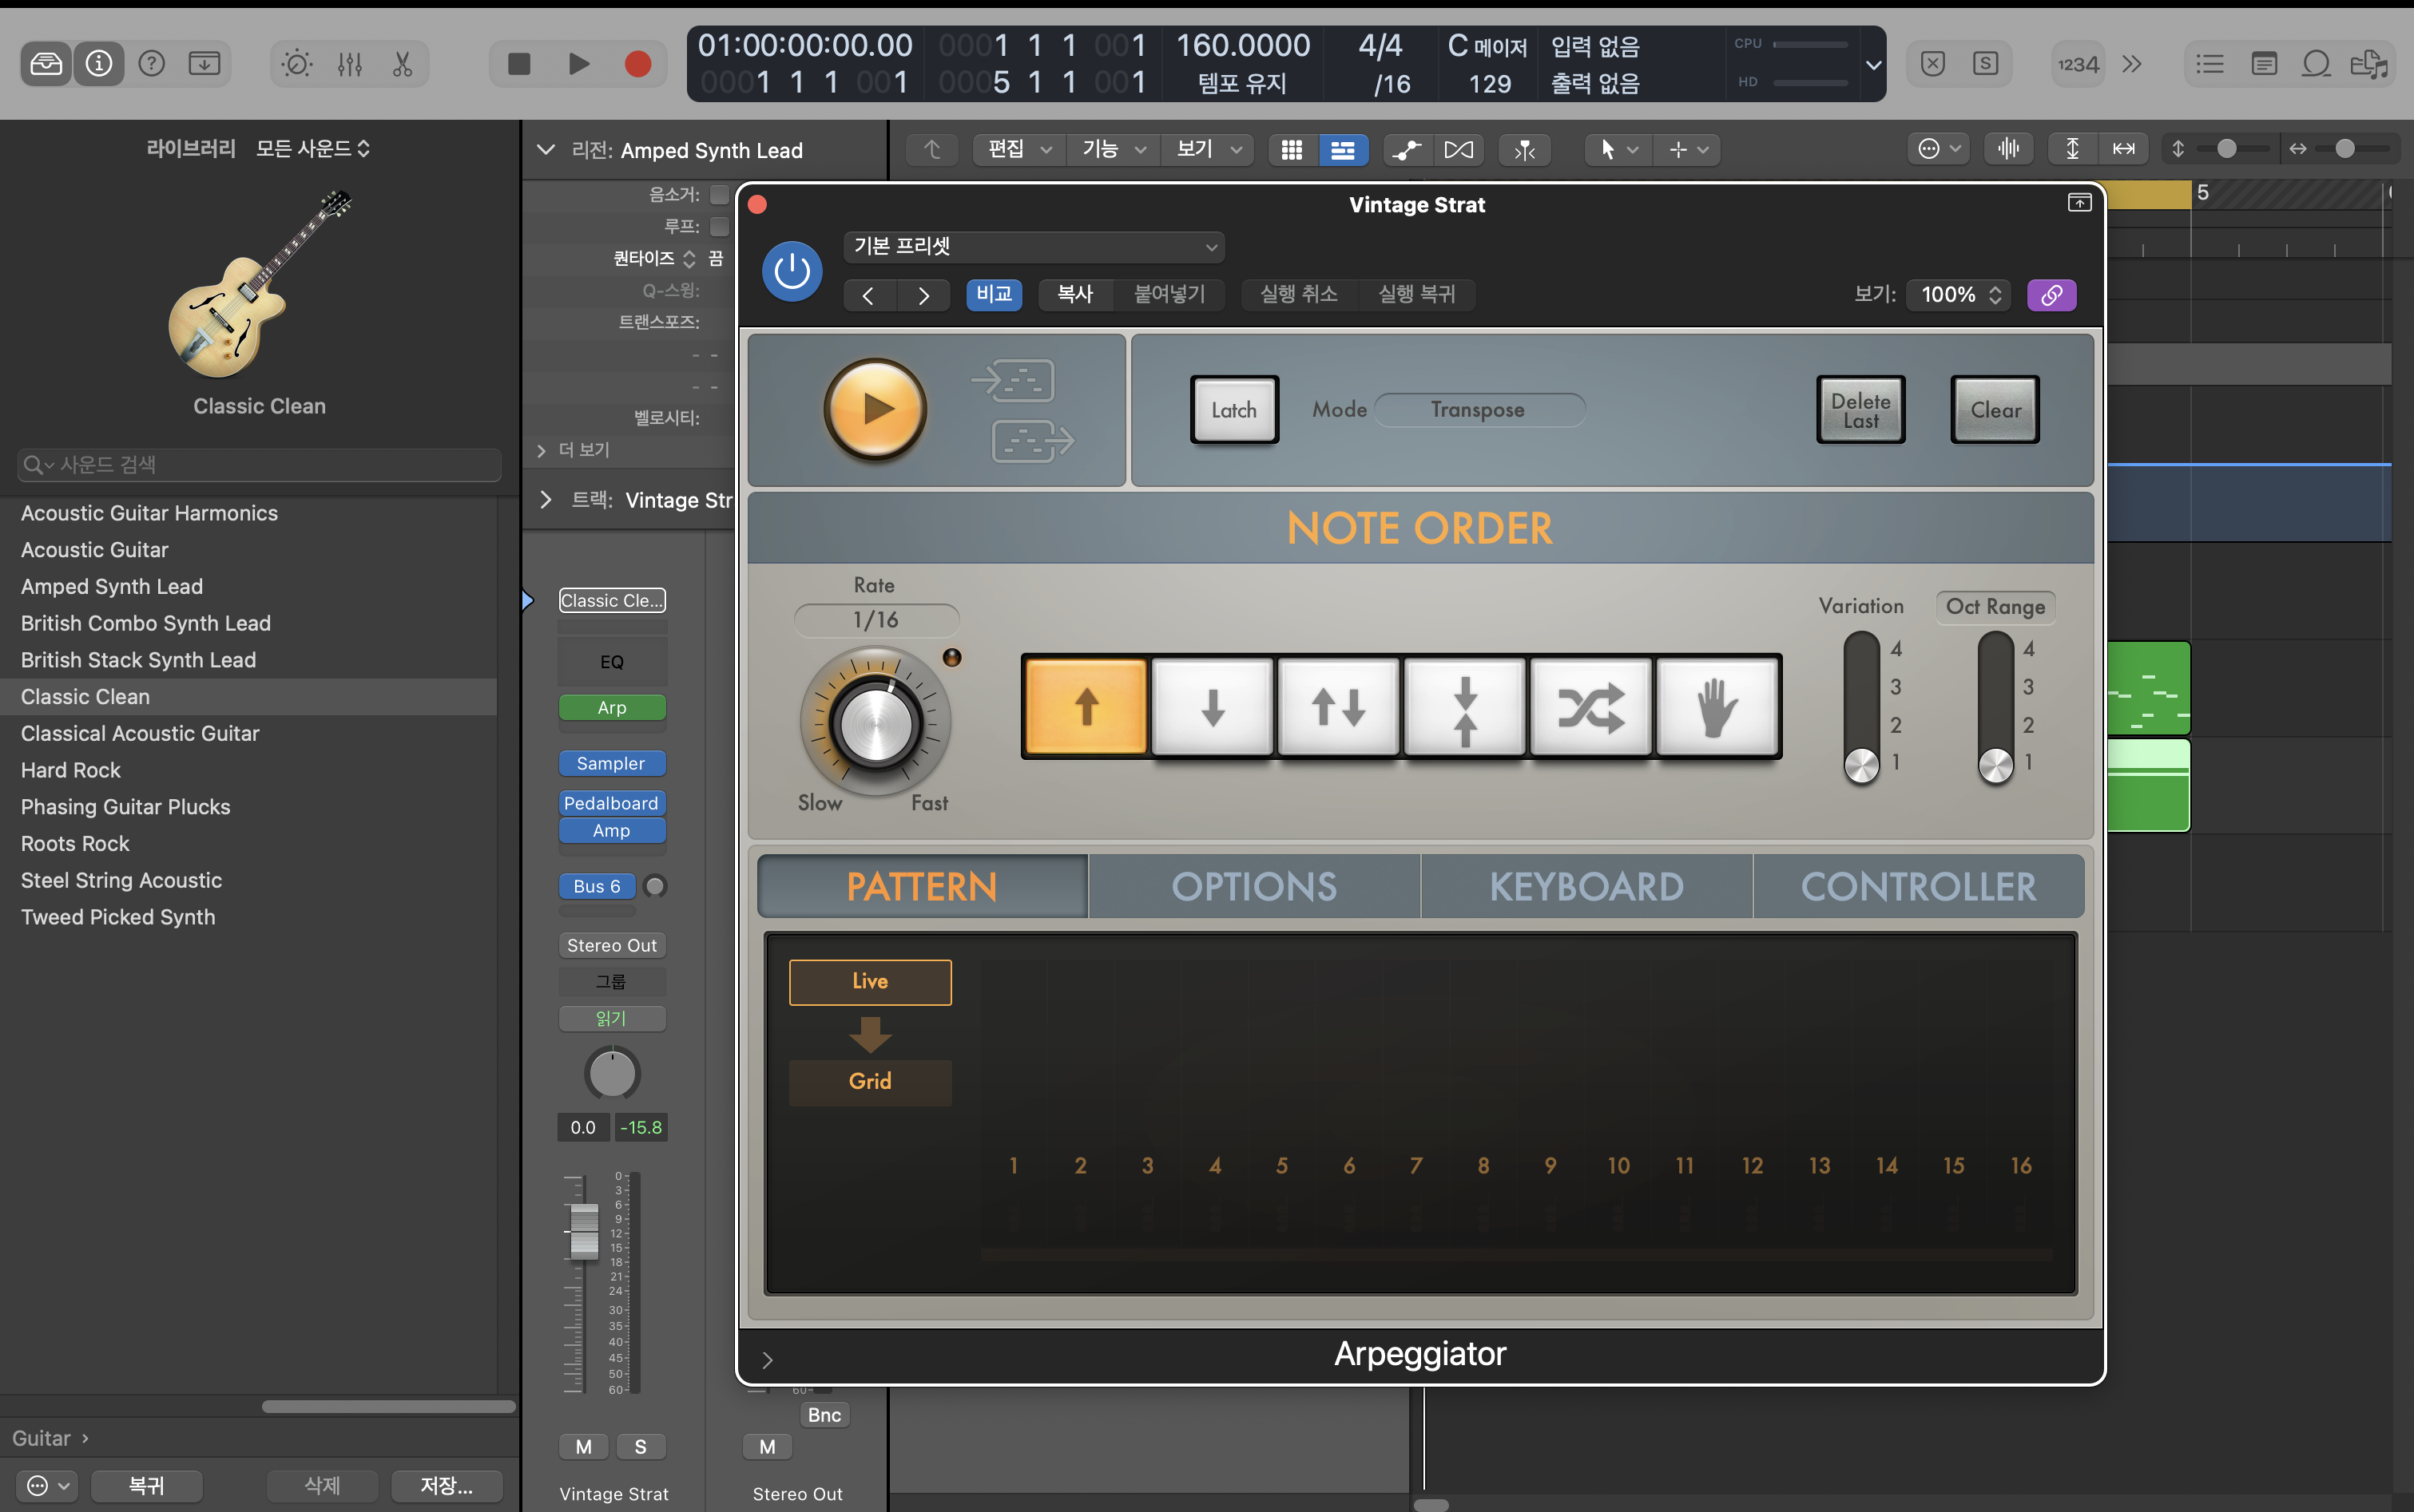Open the Transpose mode dropdown
Viewport: 2414px width, 1512px height.
(x=1478, y=410)
